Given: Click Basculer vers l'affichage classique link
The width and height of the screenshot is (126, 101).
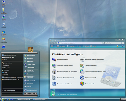Looking at the screenshot, I should pyautogui.click(x=69, y=94).
